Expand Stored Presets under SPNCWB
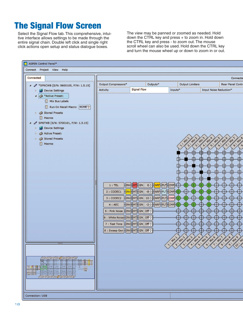243x315 pixels. tap(36, 113)
